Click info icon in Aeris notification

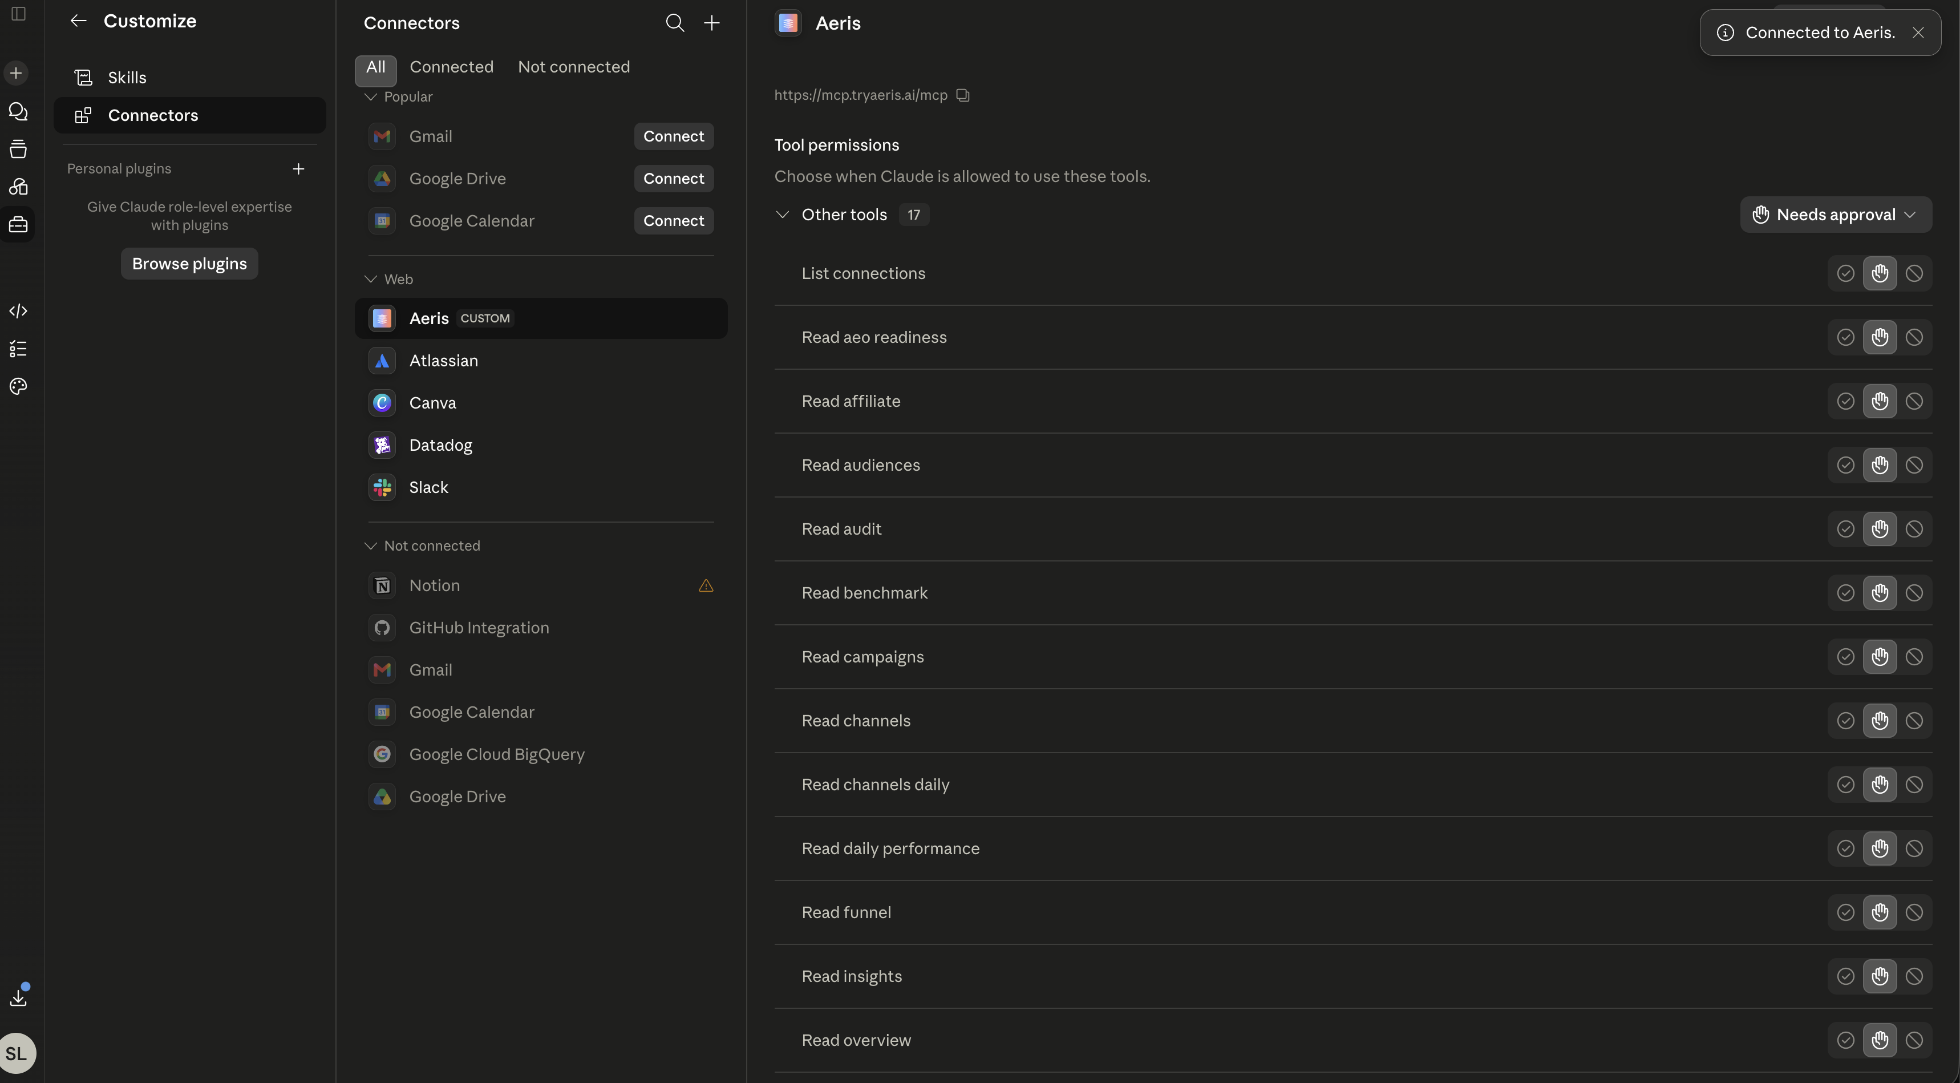tap(1726, 33)
